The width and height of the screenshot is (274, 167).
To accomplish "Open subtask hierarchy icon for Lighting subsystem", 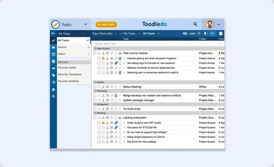I will point(120,118).
